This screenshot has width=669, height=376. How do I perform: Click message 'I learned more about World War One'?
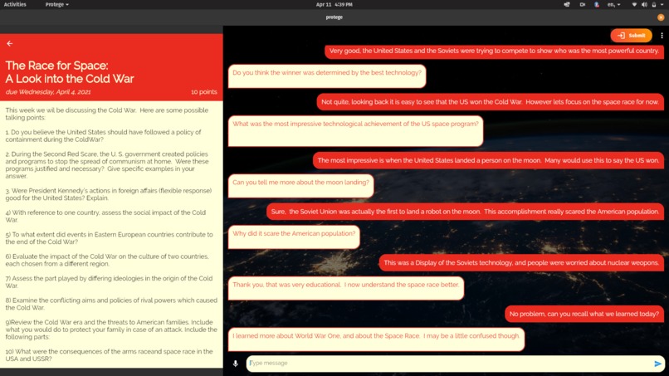point(376,339)
